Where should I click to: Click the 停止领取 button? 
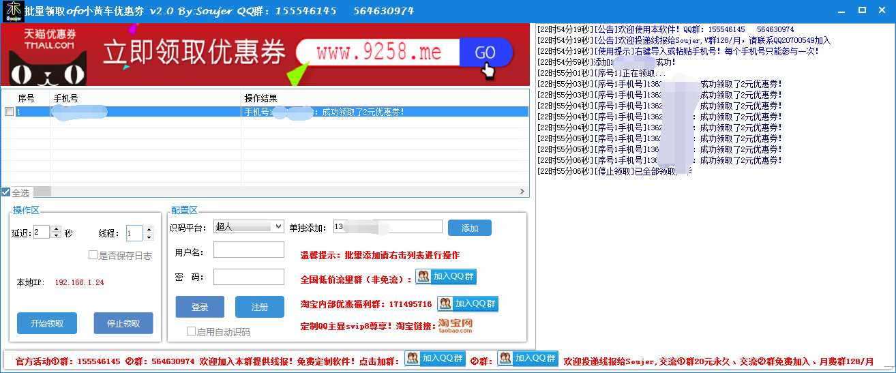click(x=123, y=323)
